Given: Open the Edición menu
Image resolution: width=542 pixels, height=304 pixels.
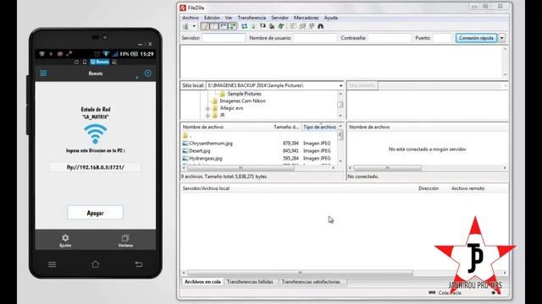Looking at the screenshot, I should [212, 18].
